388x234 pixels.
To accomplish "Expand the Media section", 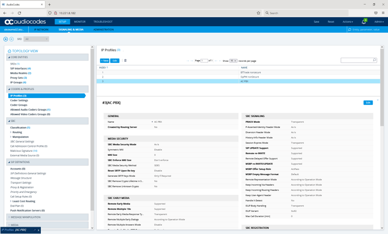I will pos(47,225).
